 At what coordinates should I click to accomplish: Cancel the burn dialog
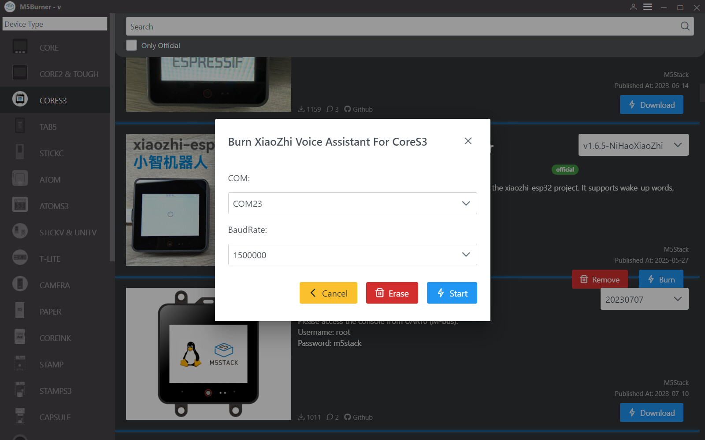pos(328,293)
